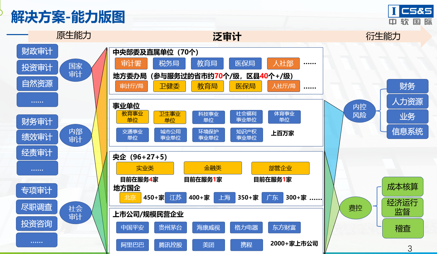The width and height of the screenshot is (437, 254).
Task: Click the 中国平安 box
Action: 133,227
